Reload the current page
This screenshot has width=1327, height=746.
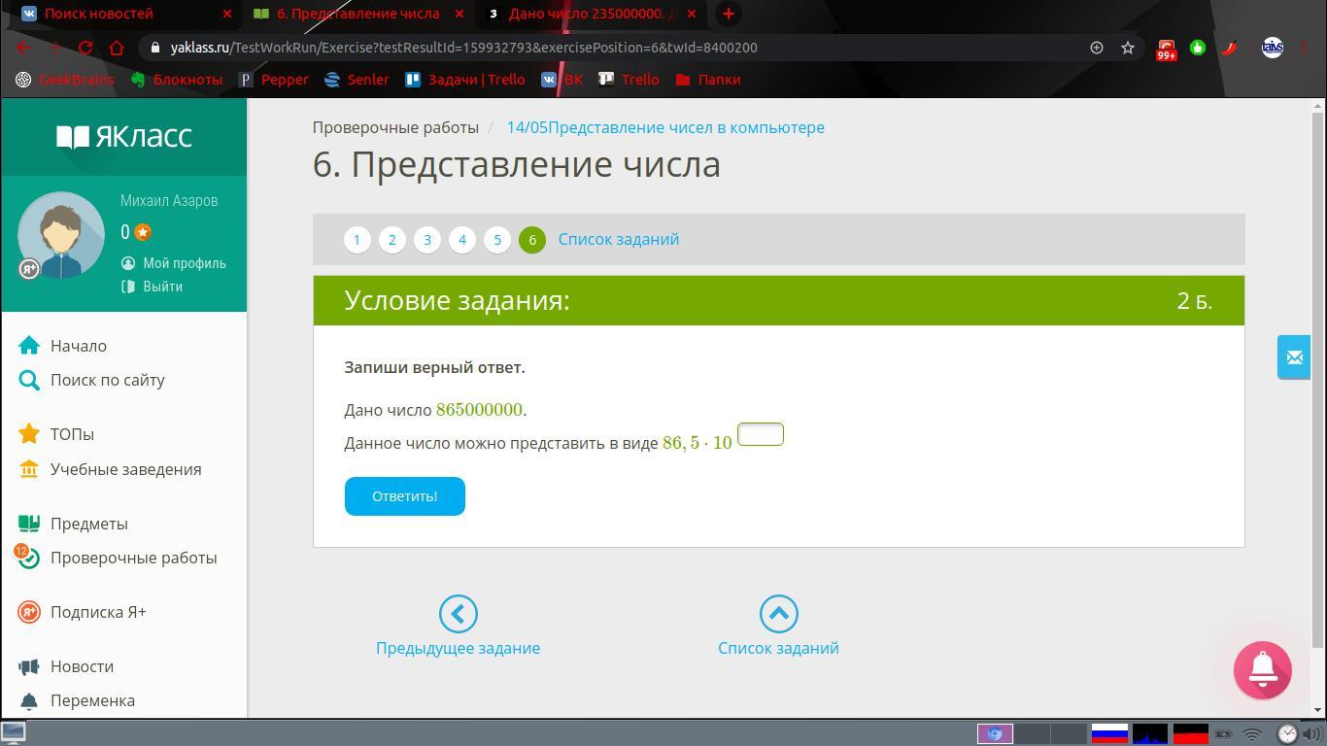[85, 47]
